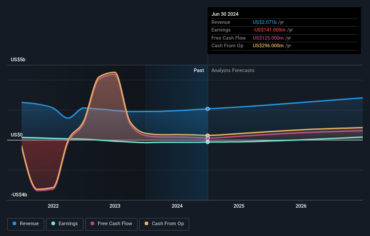Click the Earnings row label in tooltip

click(221, 30)
